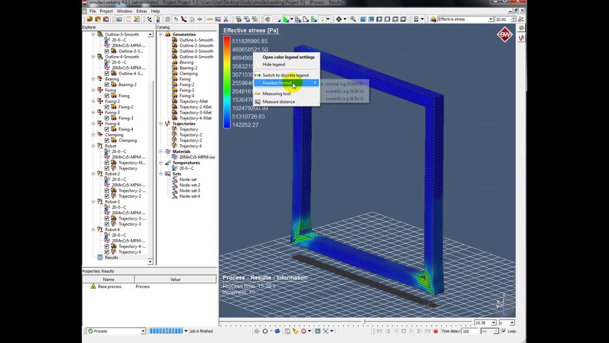Open the Extras menu
Image resolution: width=609 pixels, height=343 pixels.
[142, 11]
